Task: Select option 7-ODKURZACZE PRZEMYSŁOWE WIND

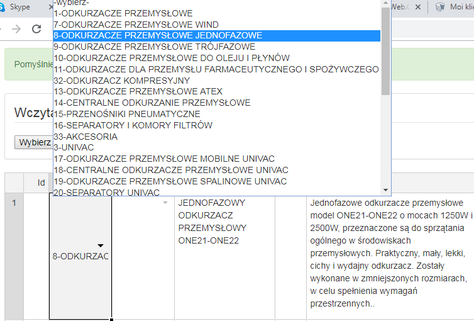Action: (217, 25)
